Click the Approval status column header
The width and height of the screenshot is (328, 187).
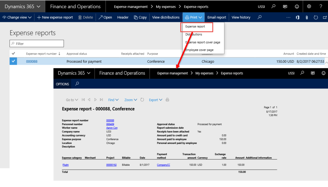point(77,54)
